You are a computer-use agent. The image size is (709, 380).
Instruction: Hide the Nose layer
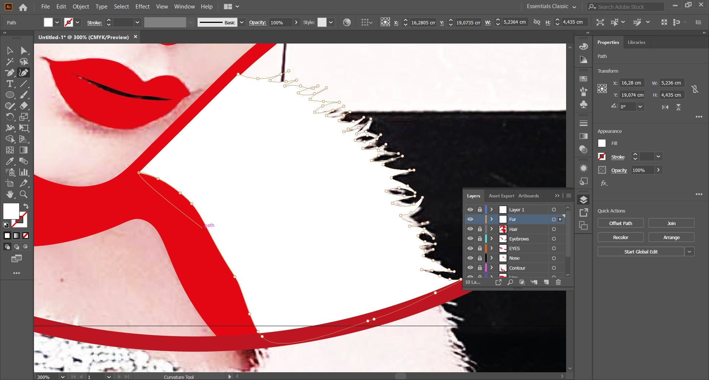(470, 258)
